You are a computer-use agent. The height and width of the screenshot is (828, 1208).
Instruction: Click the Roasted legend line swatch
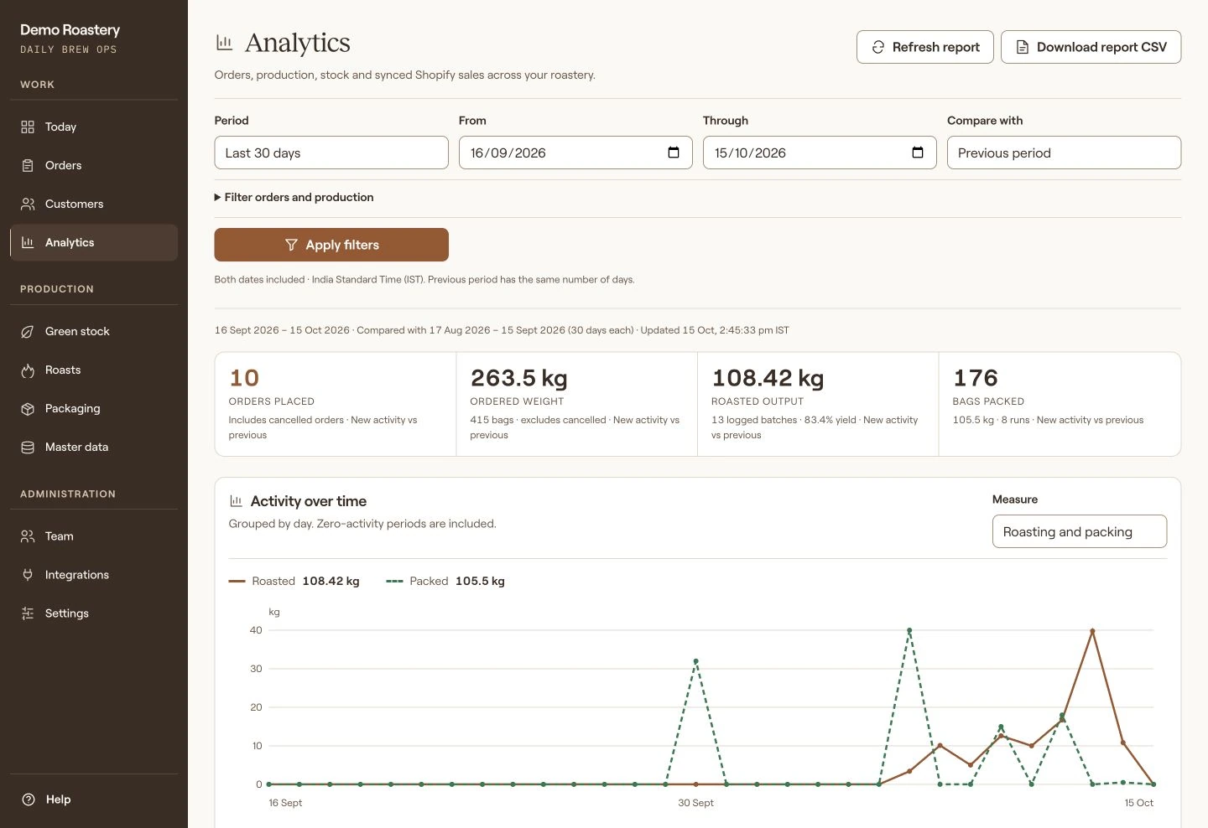coord(237,581)
